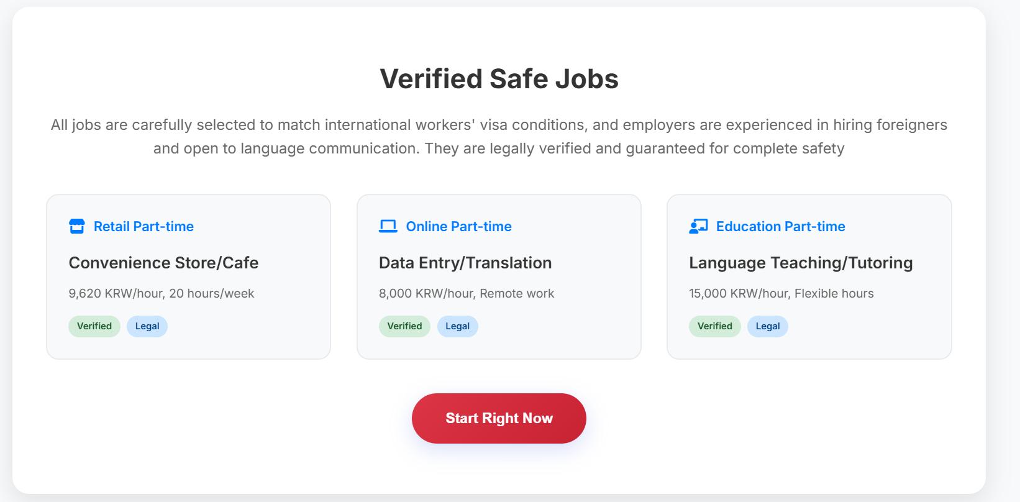Click the laptop icon beside Online Part-time
The image size is (1020, 502).
pyautogui.click(x=388, y=226)
